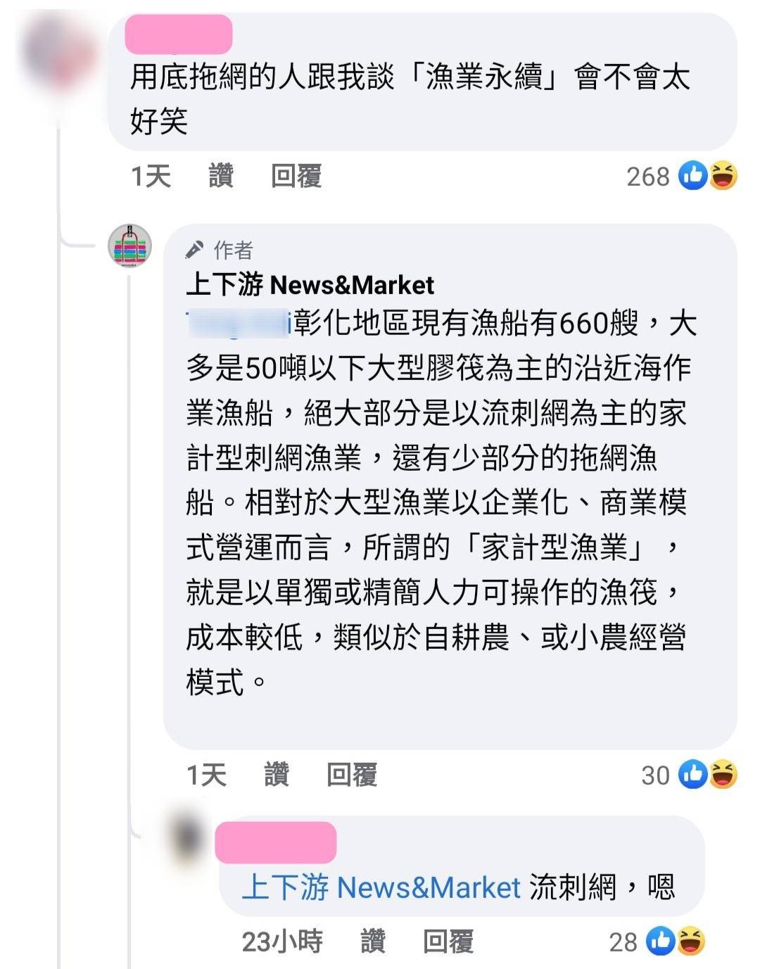
Task: Click the 上下游 News&Market mention in last reply
Action: (381, 887)
